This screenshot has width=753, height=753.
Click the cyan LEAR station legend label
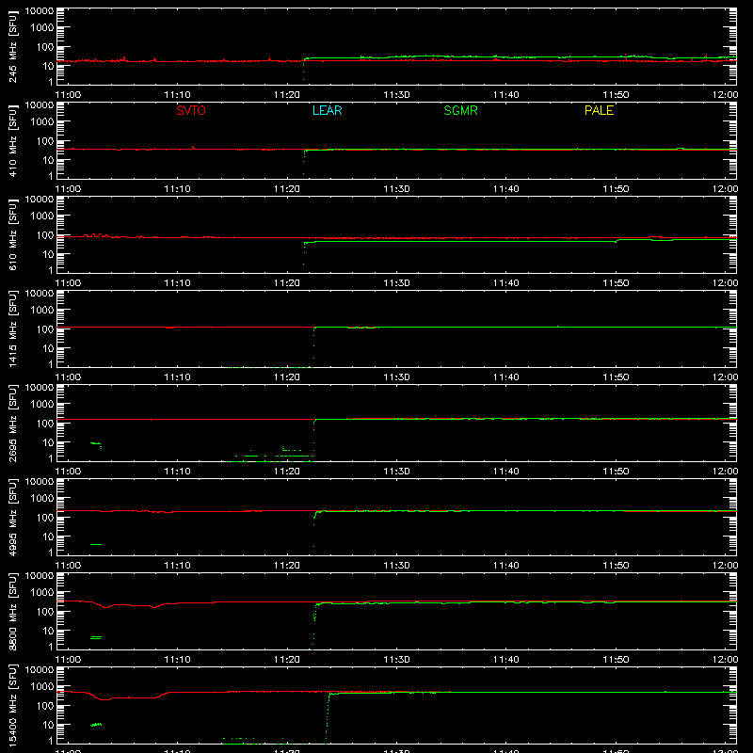pyautogui.click(x=327, y=110)
